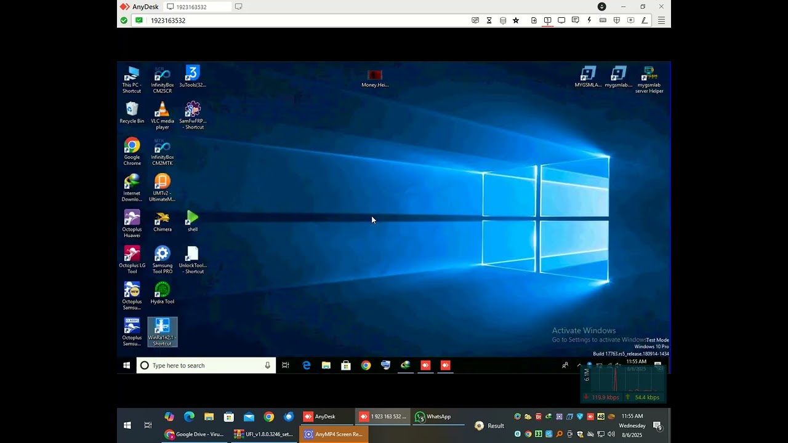The width and height of the screenshot is (788, 443).
Task: Open AnyDesk keyboard settings icon
Action: point(603,20)
